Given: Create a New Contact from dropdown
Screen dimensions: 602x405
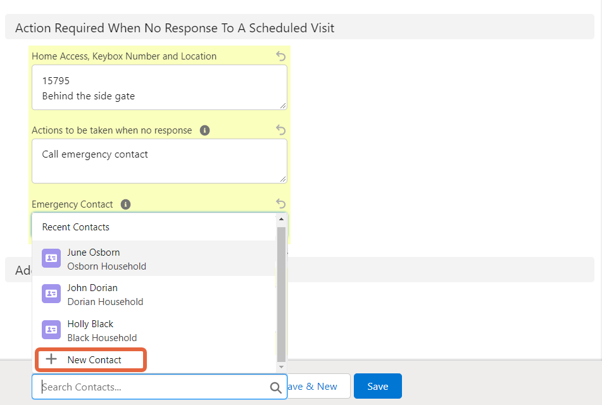Looking at the screenshot, I should 91,360.
